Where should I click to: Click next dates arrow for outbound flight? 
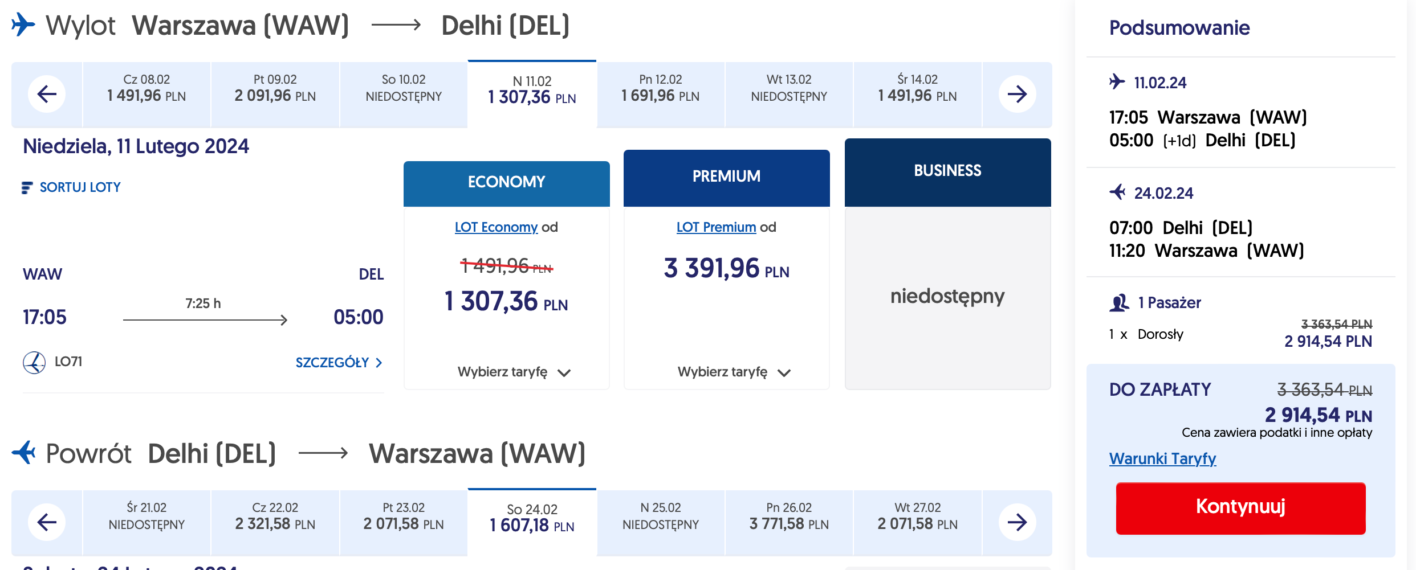[x=1017, y=94]
